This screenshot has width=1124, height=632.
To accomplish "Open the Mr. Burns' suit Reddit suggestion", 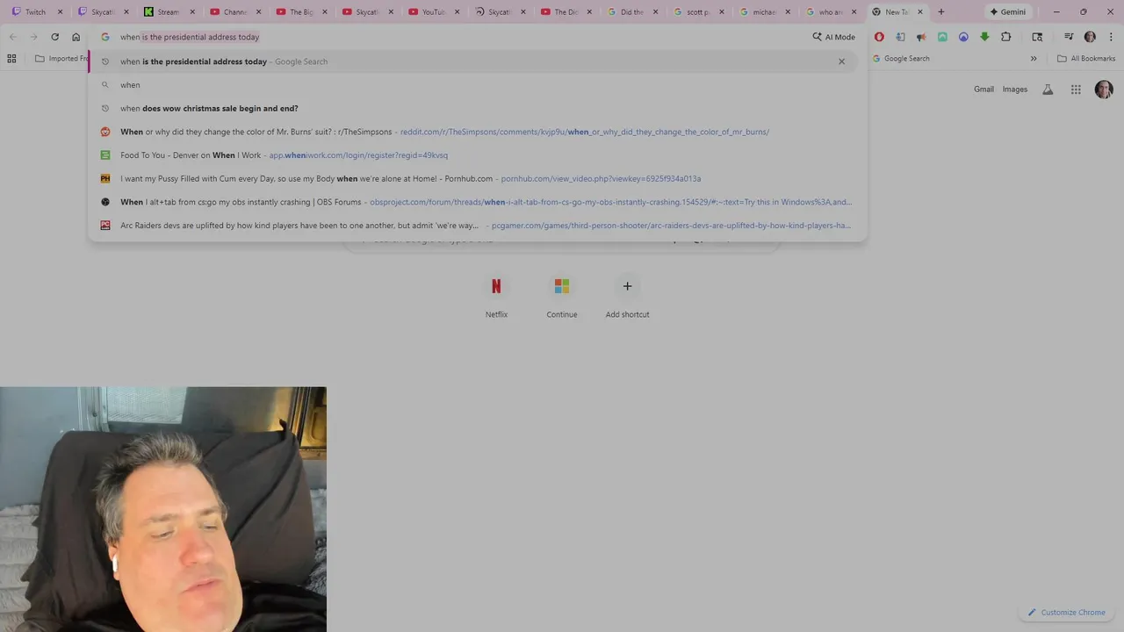I will tap(478, 132).
